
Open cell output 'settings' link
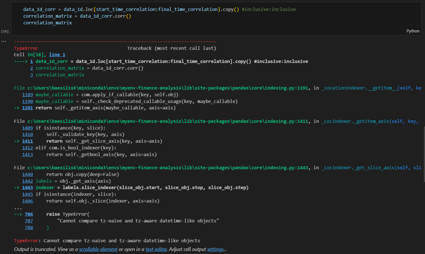215,249
